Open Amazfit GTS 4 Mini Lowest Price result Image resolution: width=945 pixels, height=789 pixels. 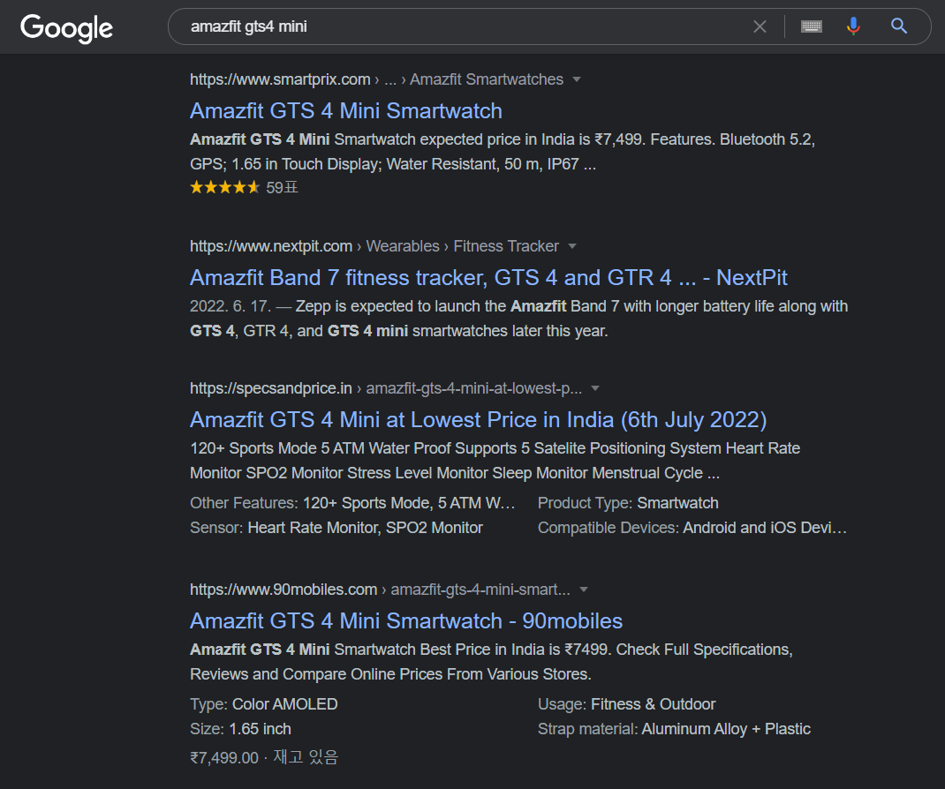[x=478, y=420]
